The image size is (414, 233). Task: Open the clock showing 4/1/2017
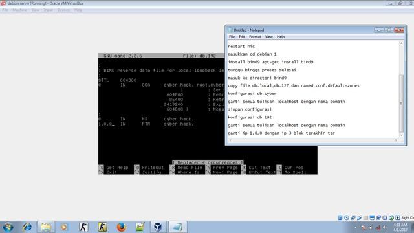pyautogui.click(x=400, y=227)
